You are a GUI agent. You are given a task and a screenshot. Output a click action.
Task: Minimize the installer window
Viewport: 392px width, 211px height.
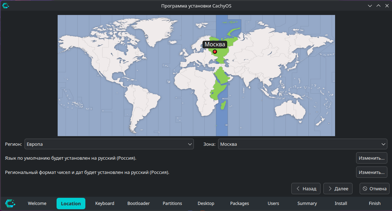pyautogui.click(x=370, y=6)
